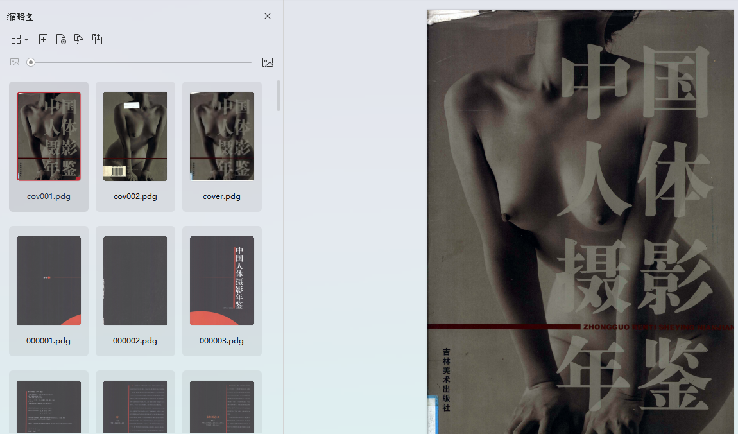
Task: Click the replace page icon
Action: click(79, 39)
